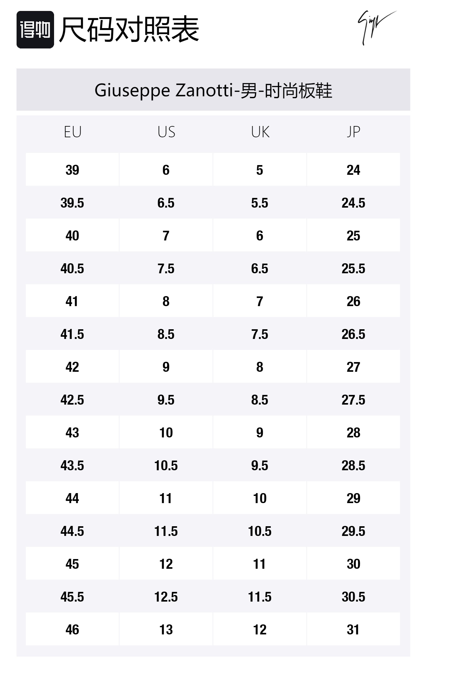Select the JP column header

(x=353, y=132)
